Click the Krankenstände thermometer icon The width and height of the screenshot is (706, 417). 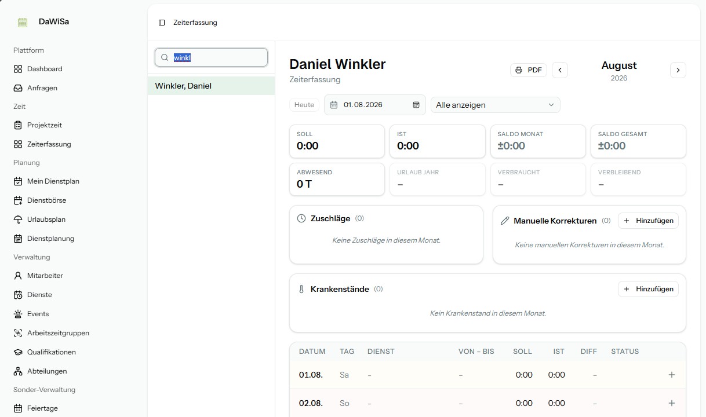(301, 289)
